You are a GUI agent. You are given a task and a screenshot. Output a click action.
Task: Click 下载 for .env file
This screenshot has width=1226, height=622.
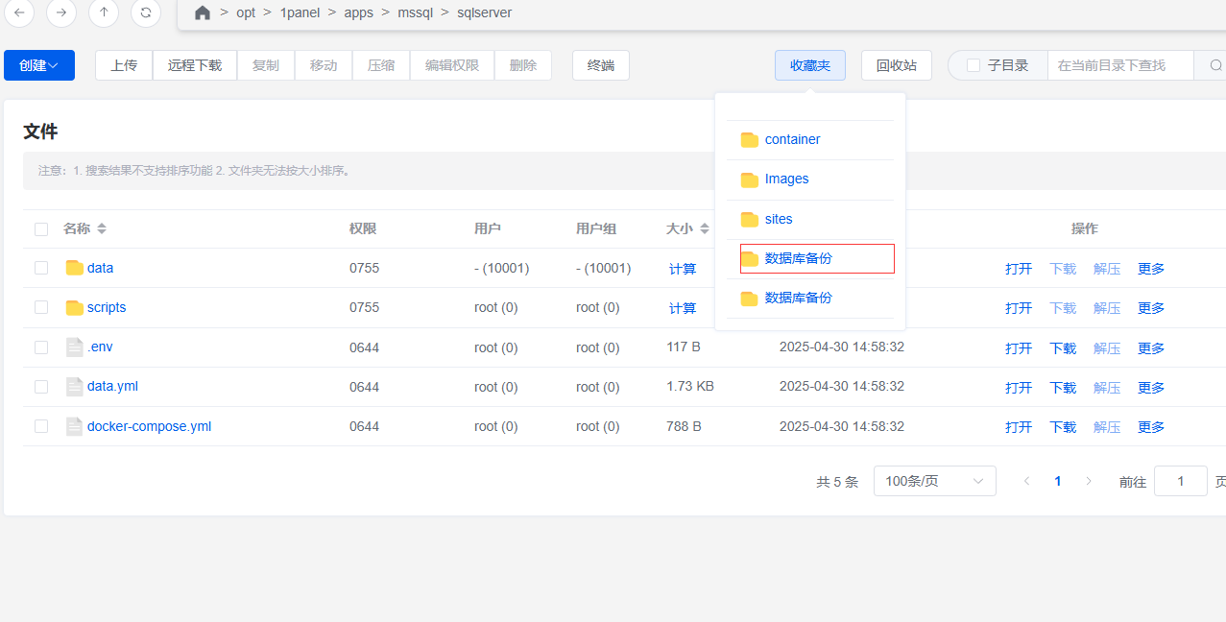(1063, 348)
